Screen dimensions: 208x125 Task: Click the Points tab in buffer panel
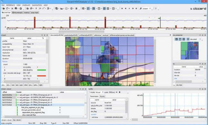click(102, 96)
